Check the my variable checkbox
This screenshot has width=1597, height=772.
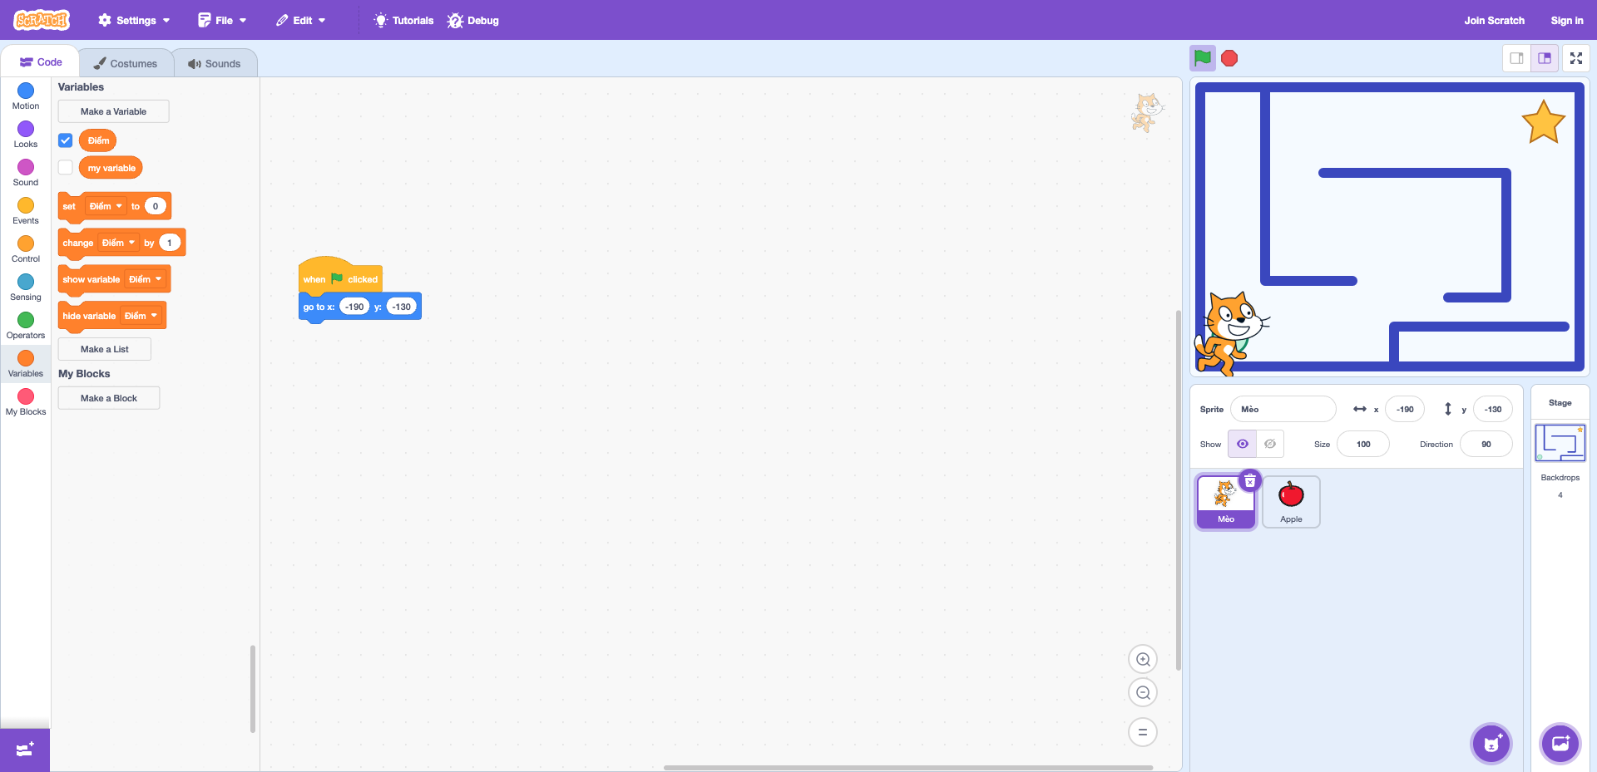tap(66, 168)
